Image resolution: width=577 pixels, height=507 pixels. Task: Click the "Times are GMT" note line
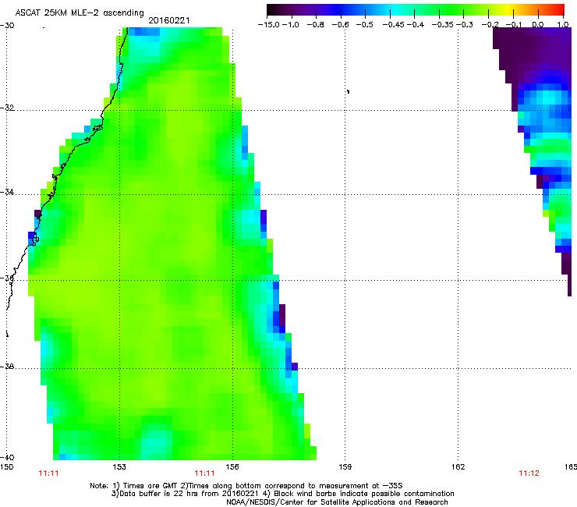pos(246,486)
